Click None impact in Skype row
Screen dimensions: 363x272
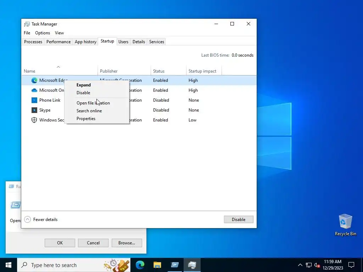point(194,110)
